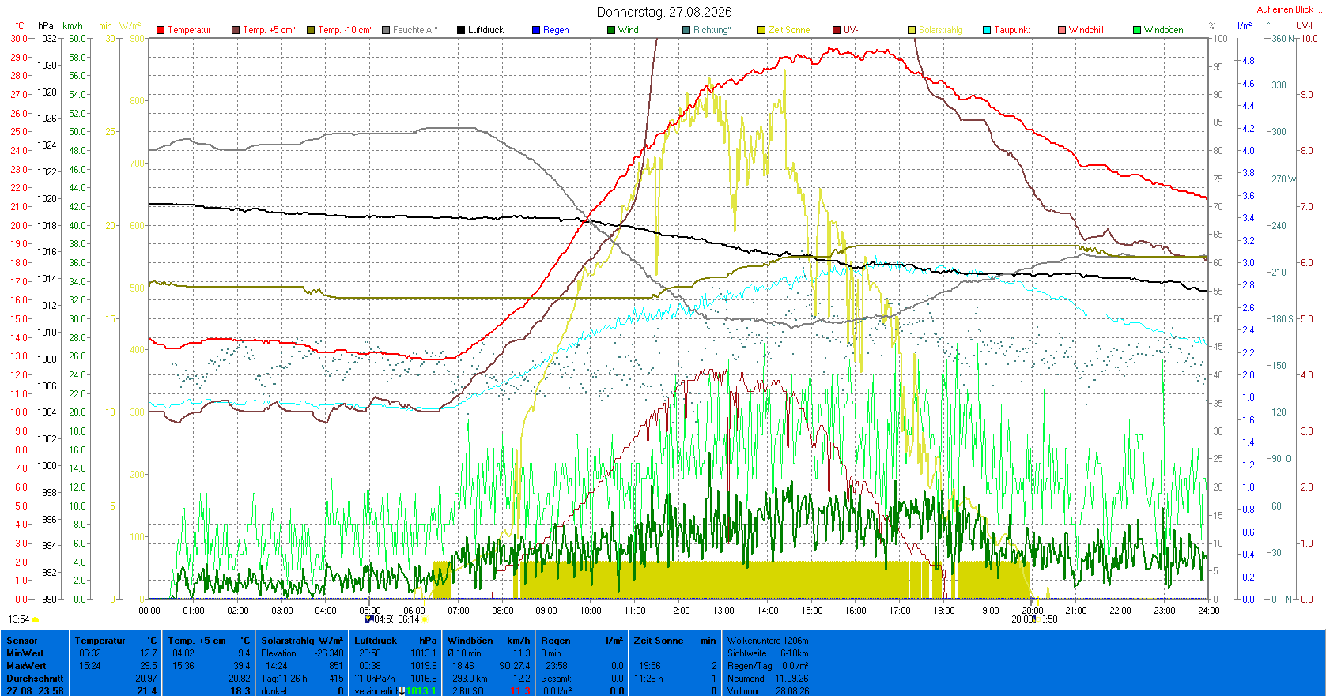Viewport: 1326px width, 696px height.
Task: Click the Windböen legend label
Action: click(x=1164, y=30)
